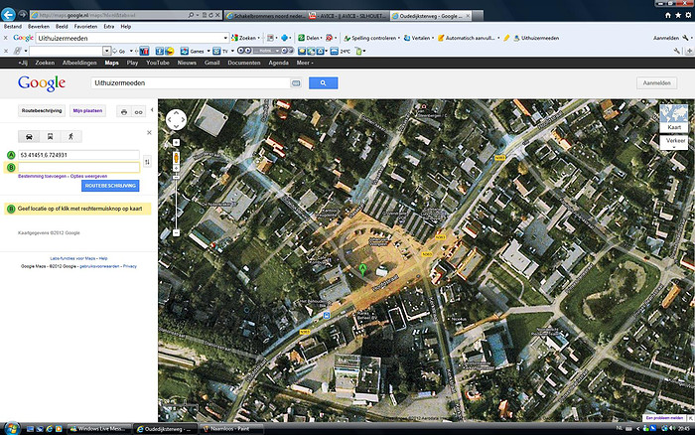The width and height of the screenshot is (695, 435).
Task: Expand Zoeken dropdown arrow in Google toolbar
Action: click(259, 38)
